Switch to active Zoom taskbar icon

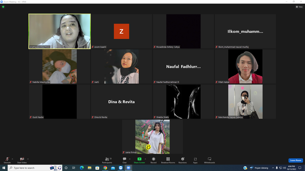128,168
